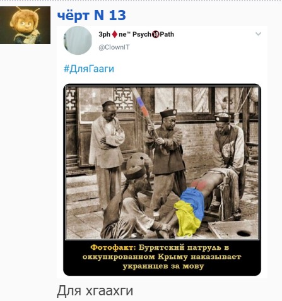Viewport: 282px width, 301px height.
Task: Click the yellow word Фотофакт in caption
Action: pyautogui.click(x=113, y=247)
